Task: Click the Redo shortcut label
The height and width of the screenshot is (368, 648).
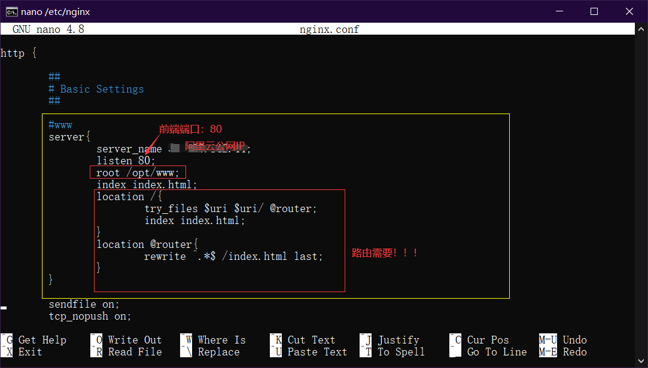Action: pyautogui.click(x=574, y=352)
